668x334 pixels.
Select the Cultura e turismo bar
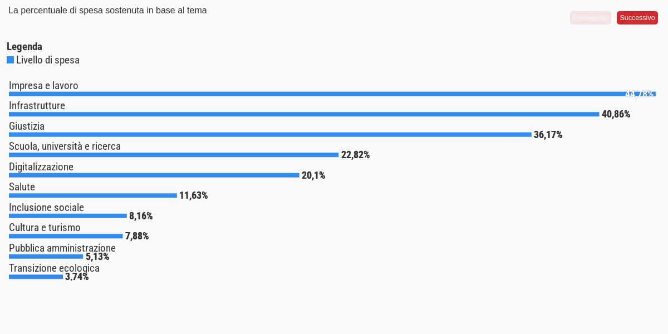(66, 236)
